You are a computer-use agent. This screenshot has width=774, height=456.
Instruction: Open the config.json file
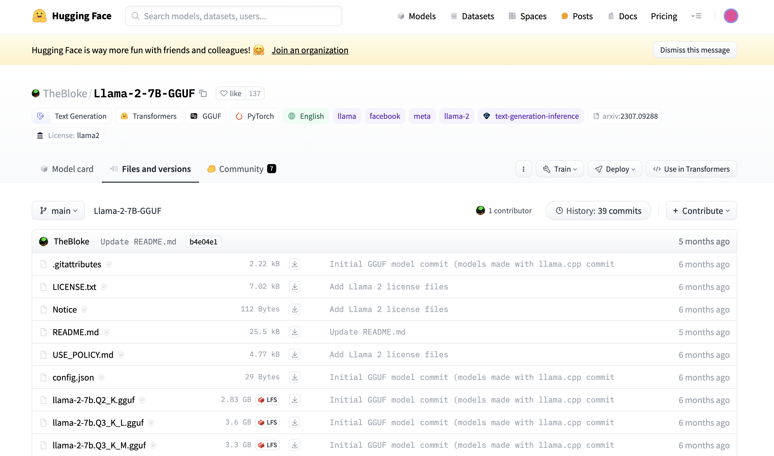pyautogui.click(x=73, y=377)
